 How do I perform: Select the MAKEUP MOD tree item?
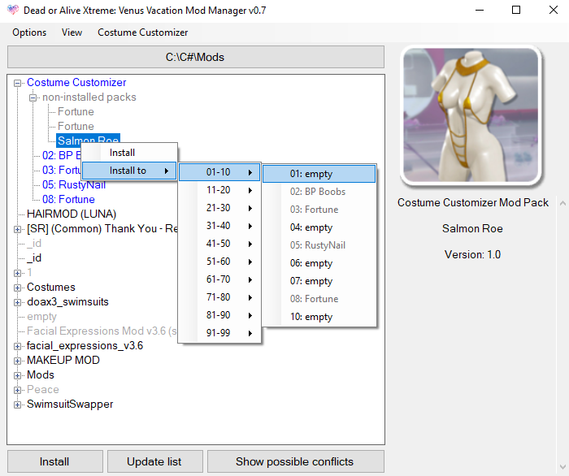tap(63, 361)
